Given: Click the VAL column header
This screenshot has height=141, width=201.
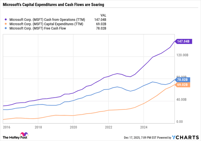Looking at the screenshot, I should coord(103,14).
